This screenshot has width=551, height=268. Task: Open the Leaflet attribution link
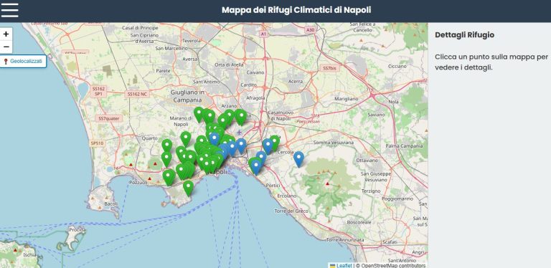coord(344,266)
